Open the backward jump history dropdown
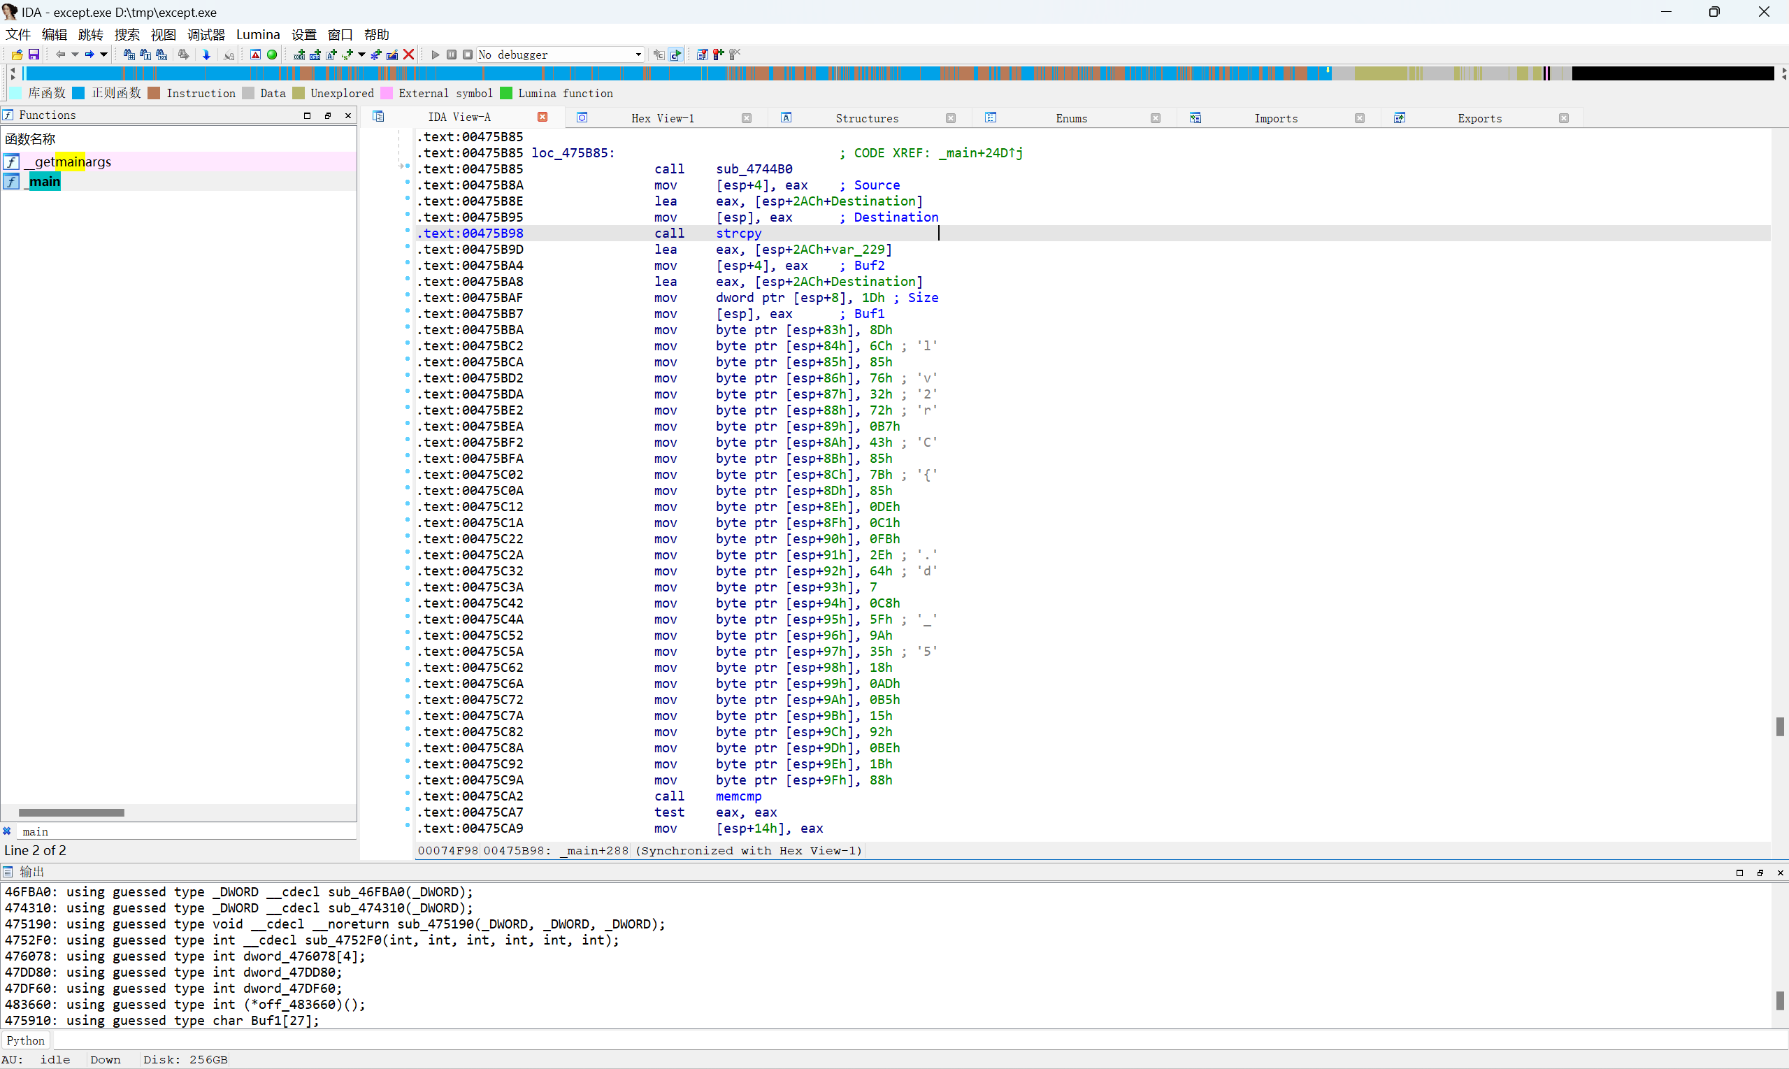This screenshot has width=1789, height=1069. [x=75, y=55]
